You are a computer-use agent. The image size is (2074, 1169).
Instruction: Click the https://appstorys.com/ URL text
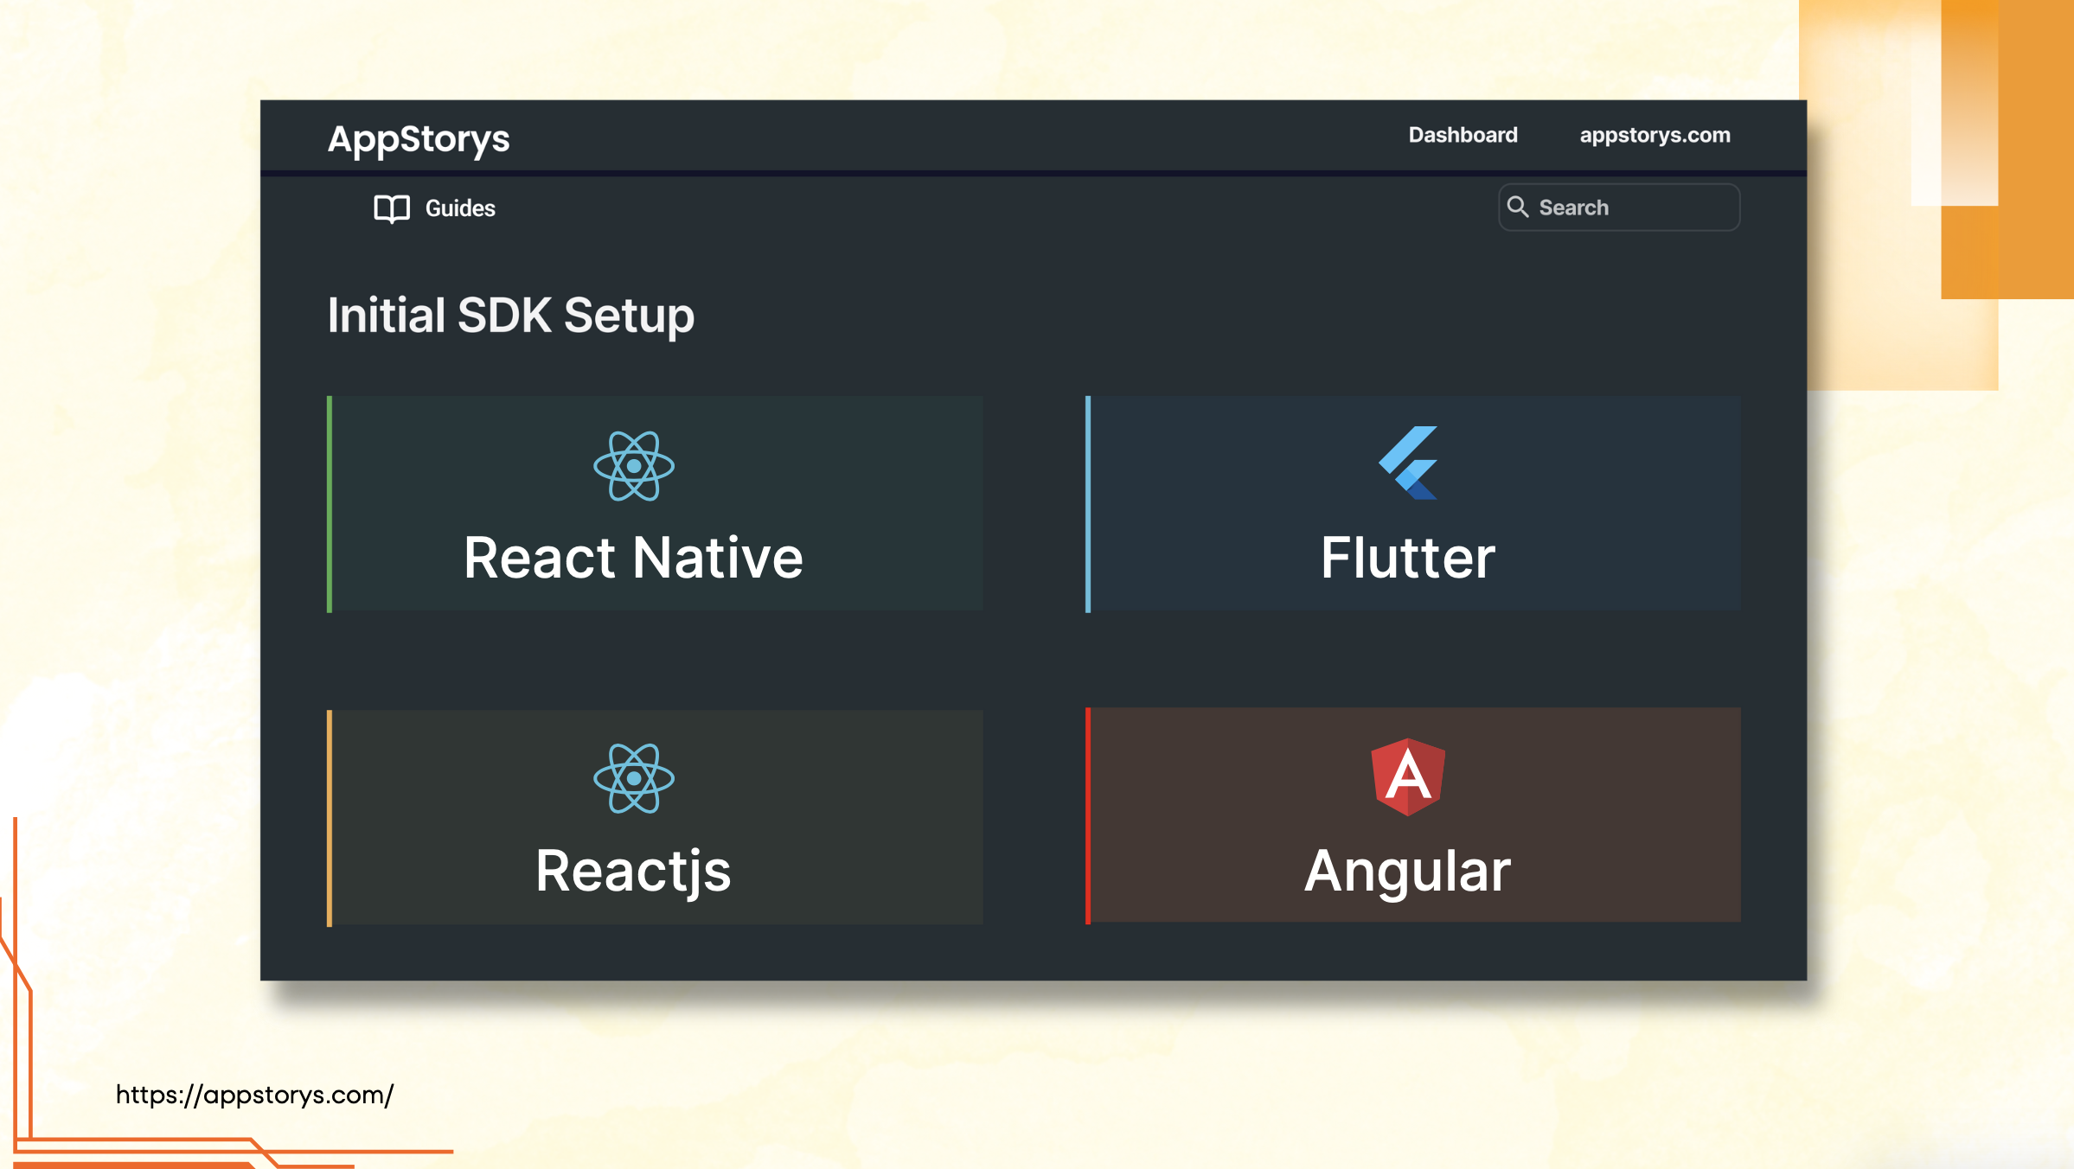pyautogui.click(x=255, y=1096)
